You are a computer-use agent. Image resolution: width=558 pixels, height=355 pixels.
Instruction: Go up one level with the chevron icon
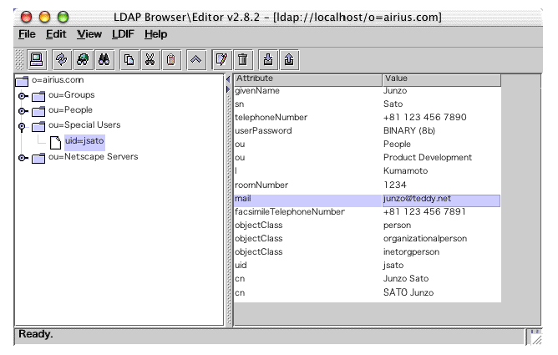tap(196, 59)
